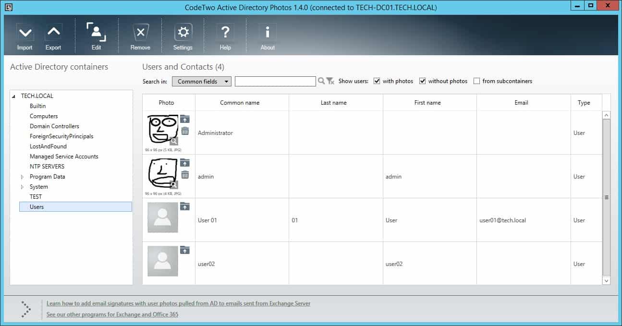The width and height of the screenshot is (622, 326).
Task: Open the 'Common fields' search dropdown
Action: point(202,82)
